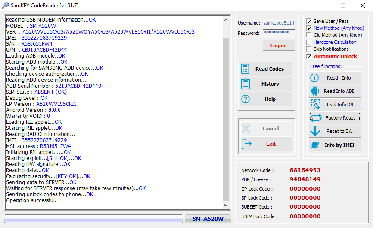
Task: Click the Password input field
Action: tap(279, 33)
